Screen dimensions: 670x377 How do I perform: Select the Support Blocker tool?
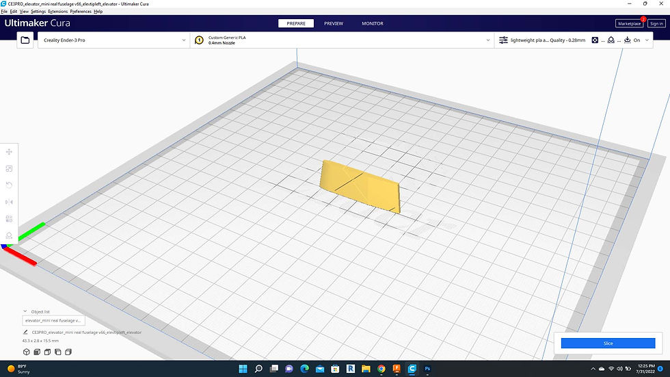click(9, 235)
